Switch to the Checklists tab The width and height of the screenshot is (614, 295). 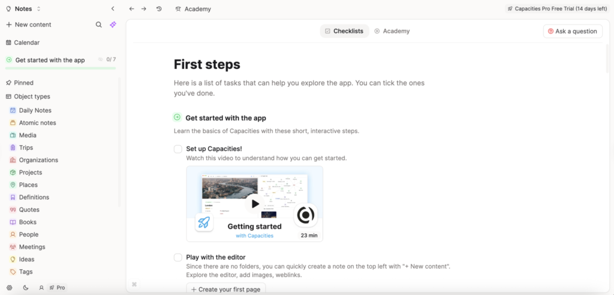click(344, 31)
